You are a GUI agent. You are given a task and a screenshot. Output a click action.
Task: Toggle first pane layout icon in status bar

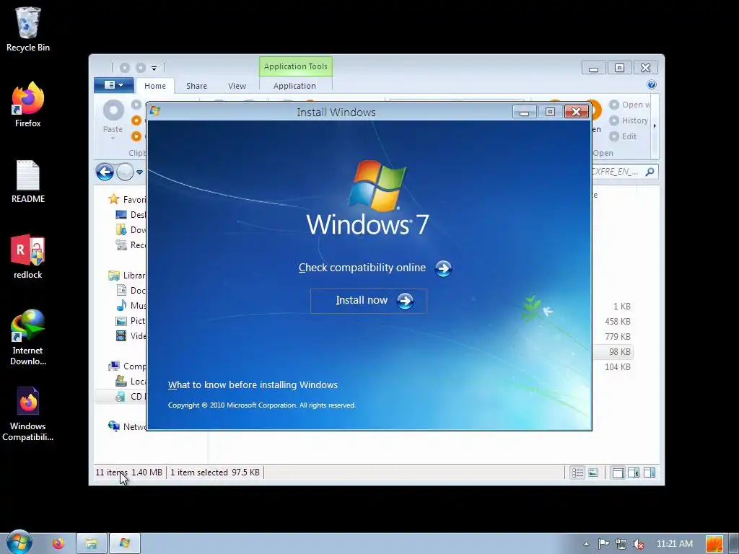(618, 472)
